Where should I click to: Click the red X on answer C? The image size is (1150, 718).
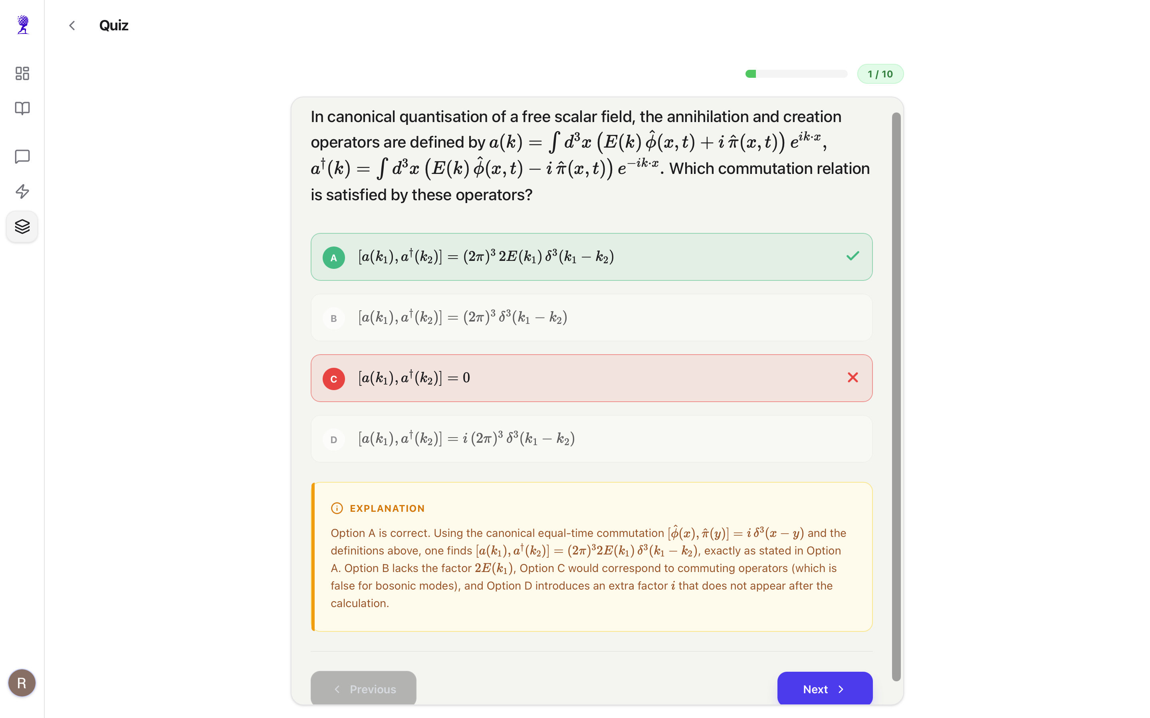pos(853,377)
